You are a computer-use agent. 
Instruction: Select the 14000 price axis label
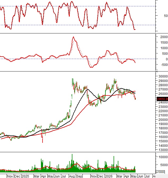(163, 145)
